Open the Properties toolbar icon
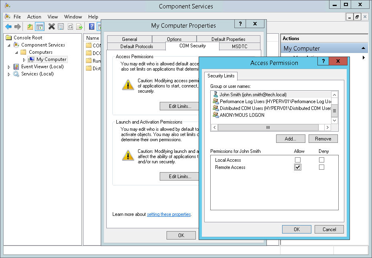 [61, 26]
